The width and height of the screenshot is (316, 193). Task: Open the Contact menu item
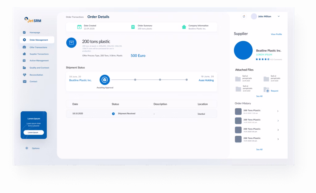tap(33, 81)
